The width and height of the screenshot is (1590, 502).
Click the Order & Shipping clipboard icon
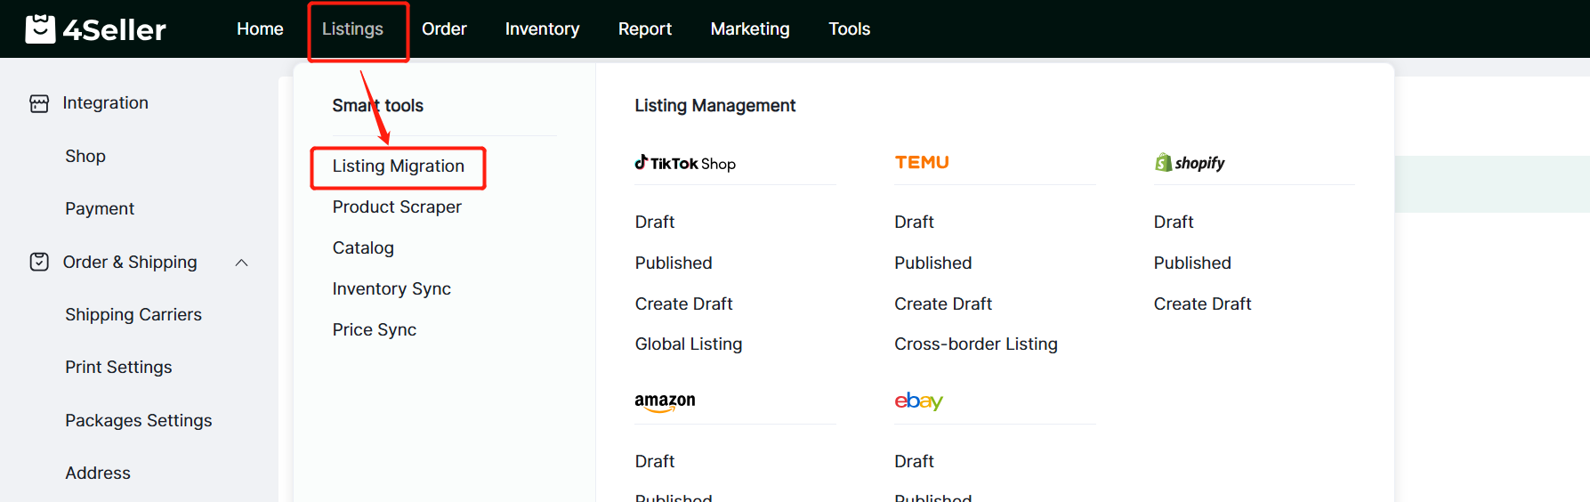[x=39, y=262]
